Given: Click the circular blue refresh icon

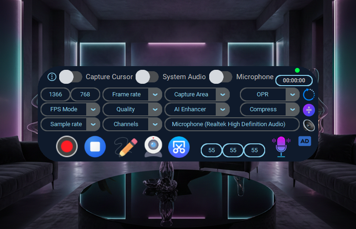Looking at the screenshot, I should pos(309,94).
